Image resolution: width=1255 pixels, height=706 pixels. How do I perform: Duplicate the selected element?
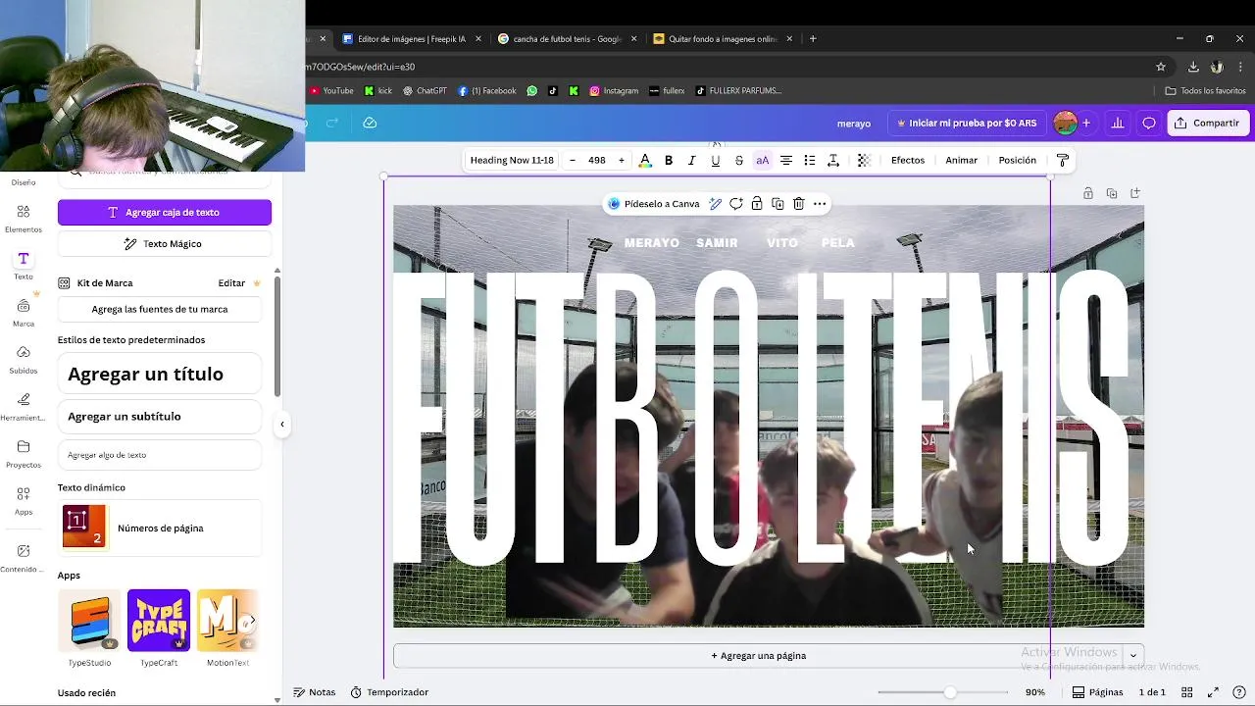pos(778,204)
